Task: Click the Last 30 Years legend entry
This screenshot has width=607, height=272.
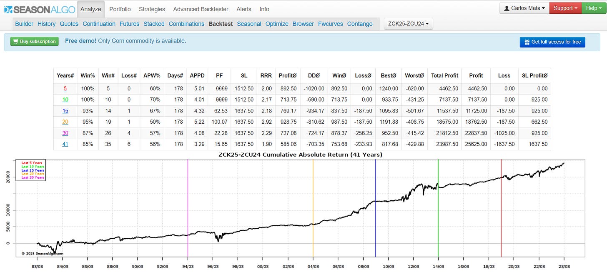Action: pos(33,177)
